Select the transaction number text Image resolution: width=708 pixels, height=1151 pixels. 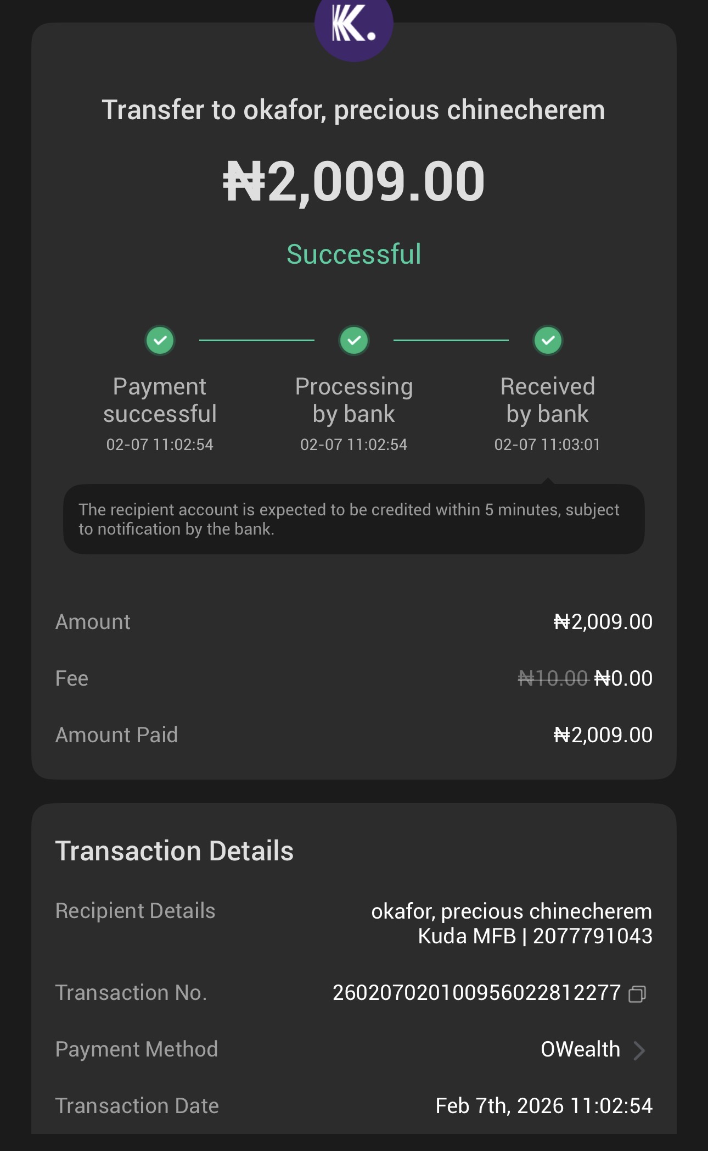[476, 993]
